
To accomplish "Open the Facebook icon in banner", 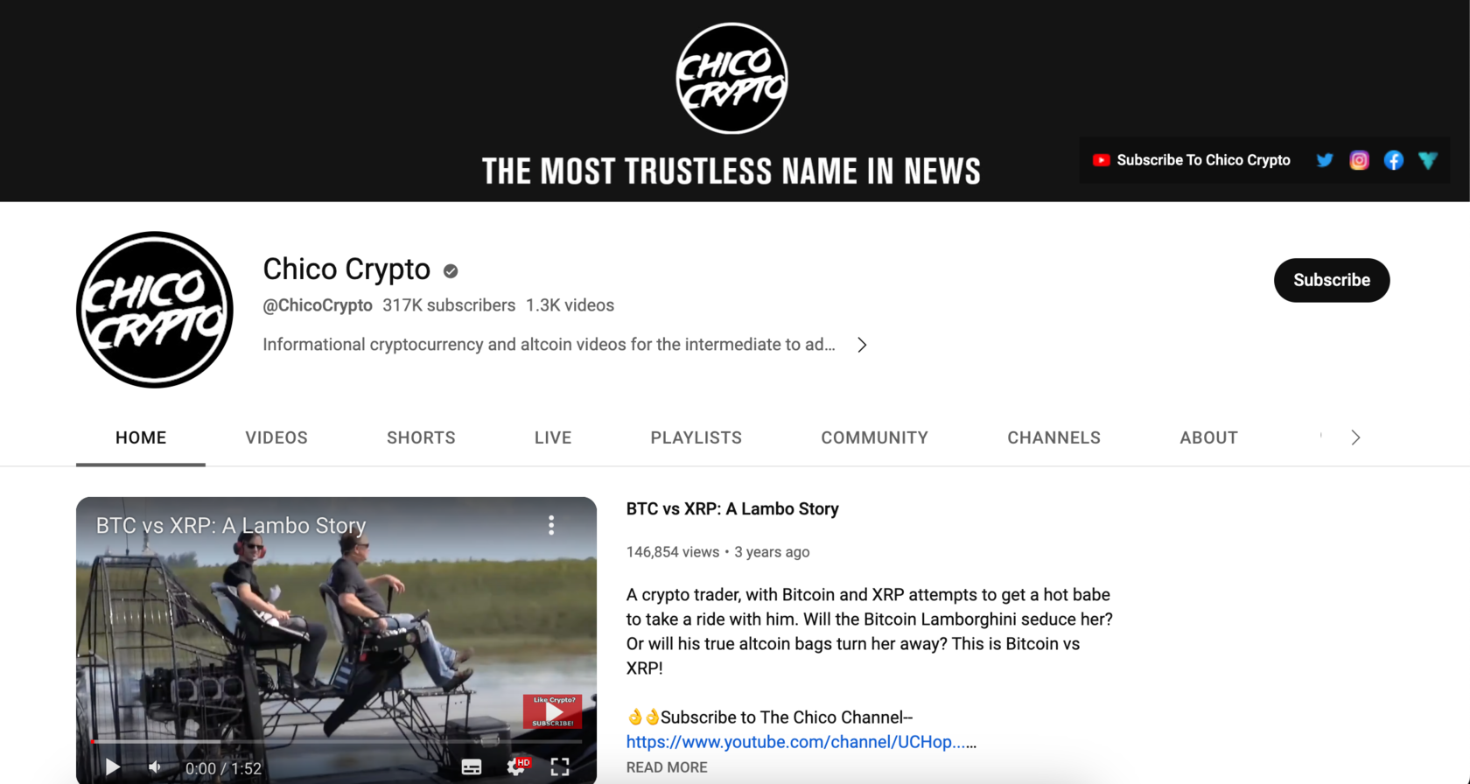I will click(x=1394, y=160).
